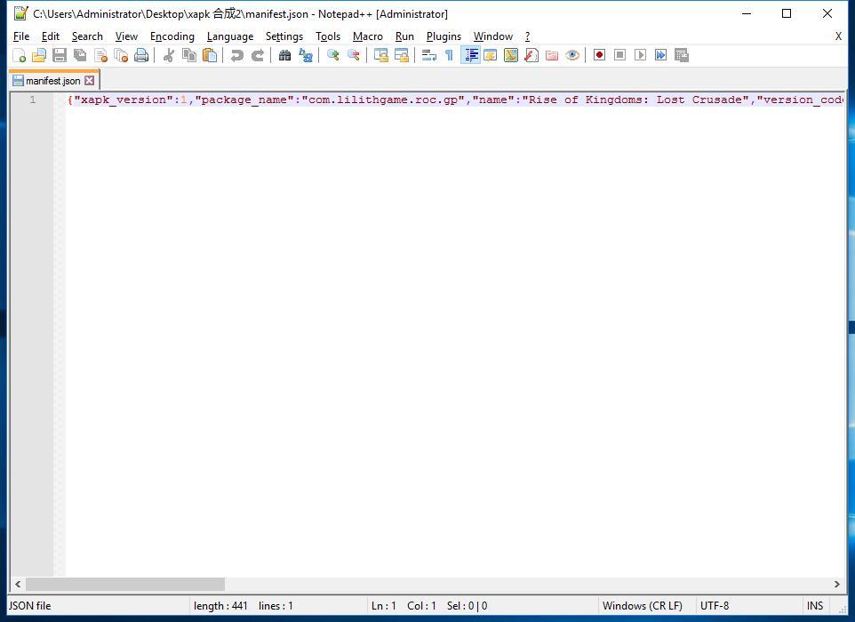Click 'JSON file' in the status bar
The height and width of the screenshot is (622, 855).
click(30, 606)
